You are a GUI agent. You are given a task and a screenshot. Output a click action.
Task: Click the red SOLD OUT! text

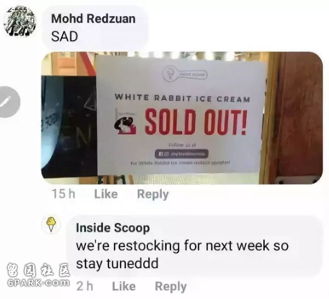click(x=196, y=122)
